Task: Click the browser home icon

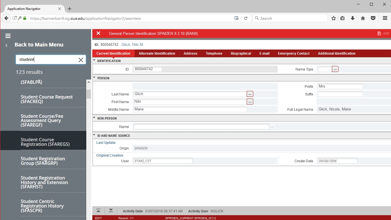Action: pos(363,18)
